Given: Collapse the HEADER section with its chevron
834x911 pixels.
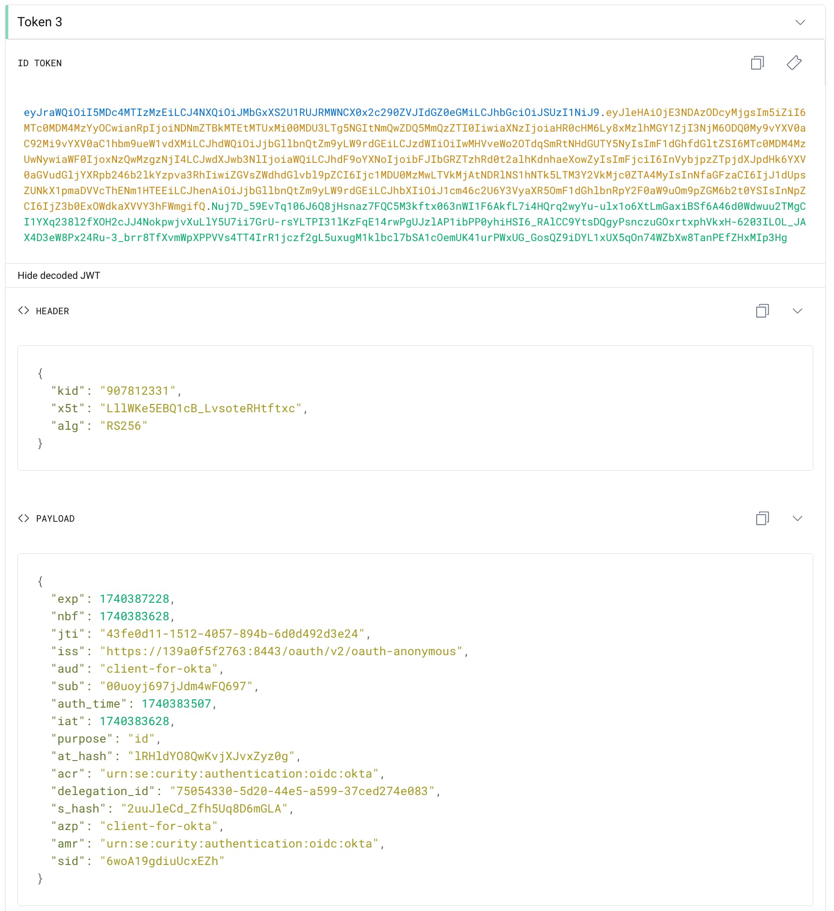Looking at the screenshot, I should point(798,311).
